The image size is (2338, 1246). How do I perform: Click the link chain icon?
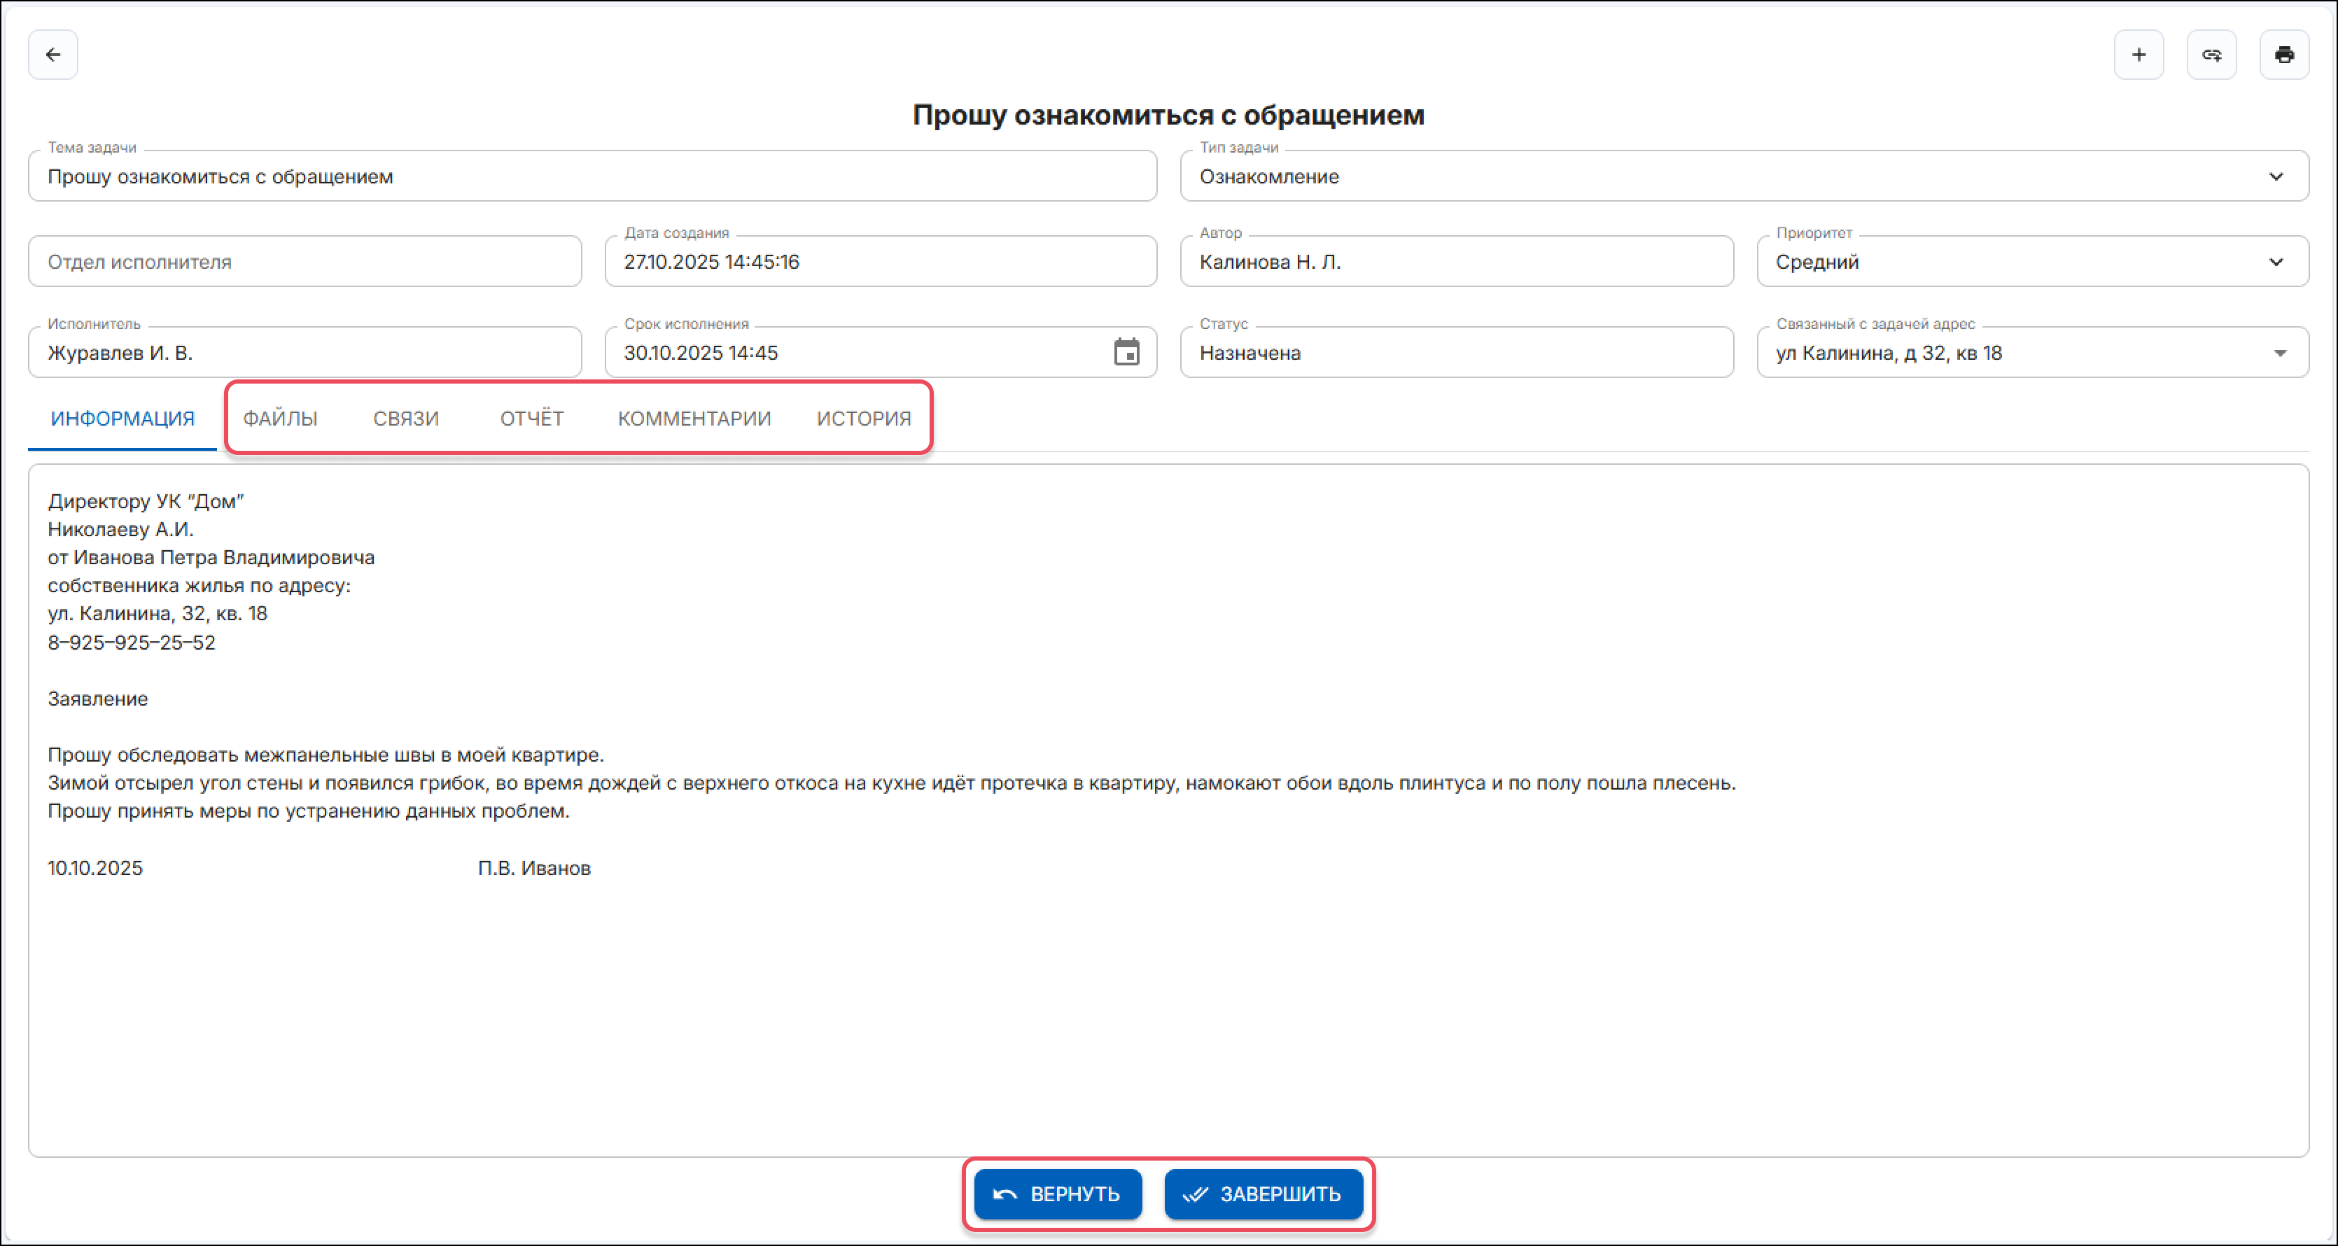click(2211, 55)
